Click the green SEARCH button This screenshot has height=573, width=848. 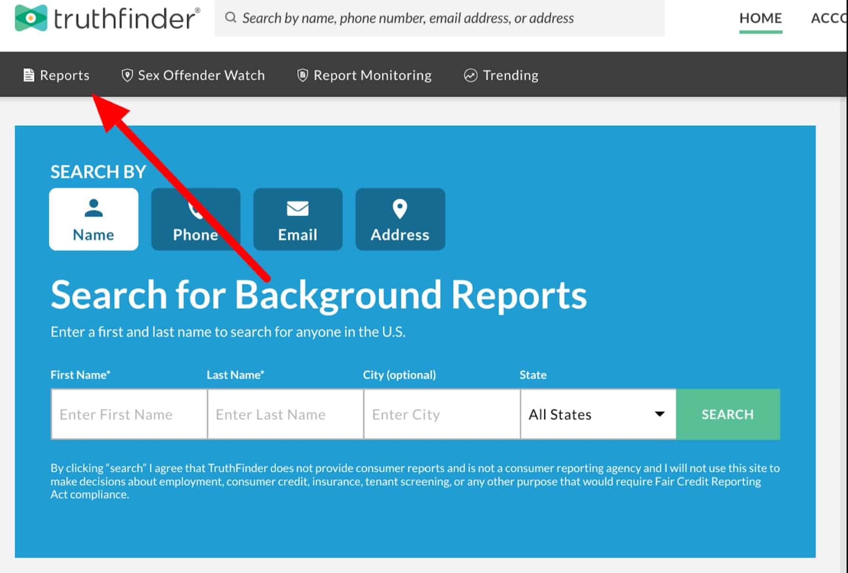727,414
